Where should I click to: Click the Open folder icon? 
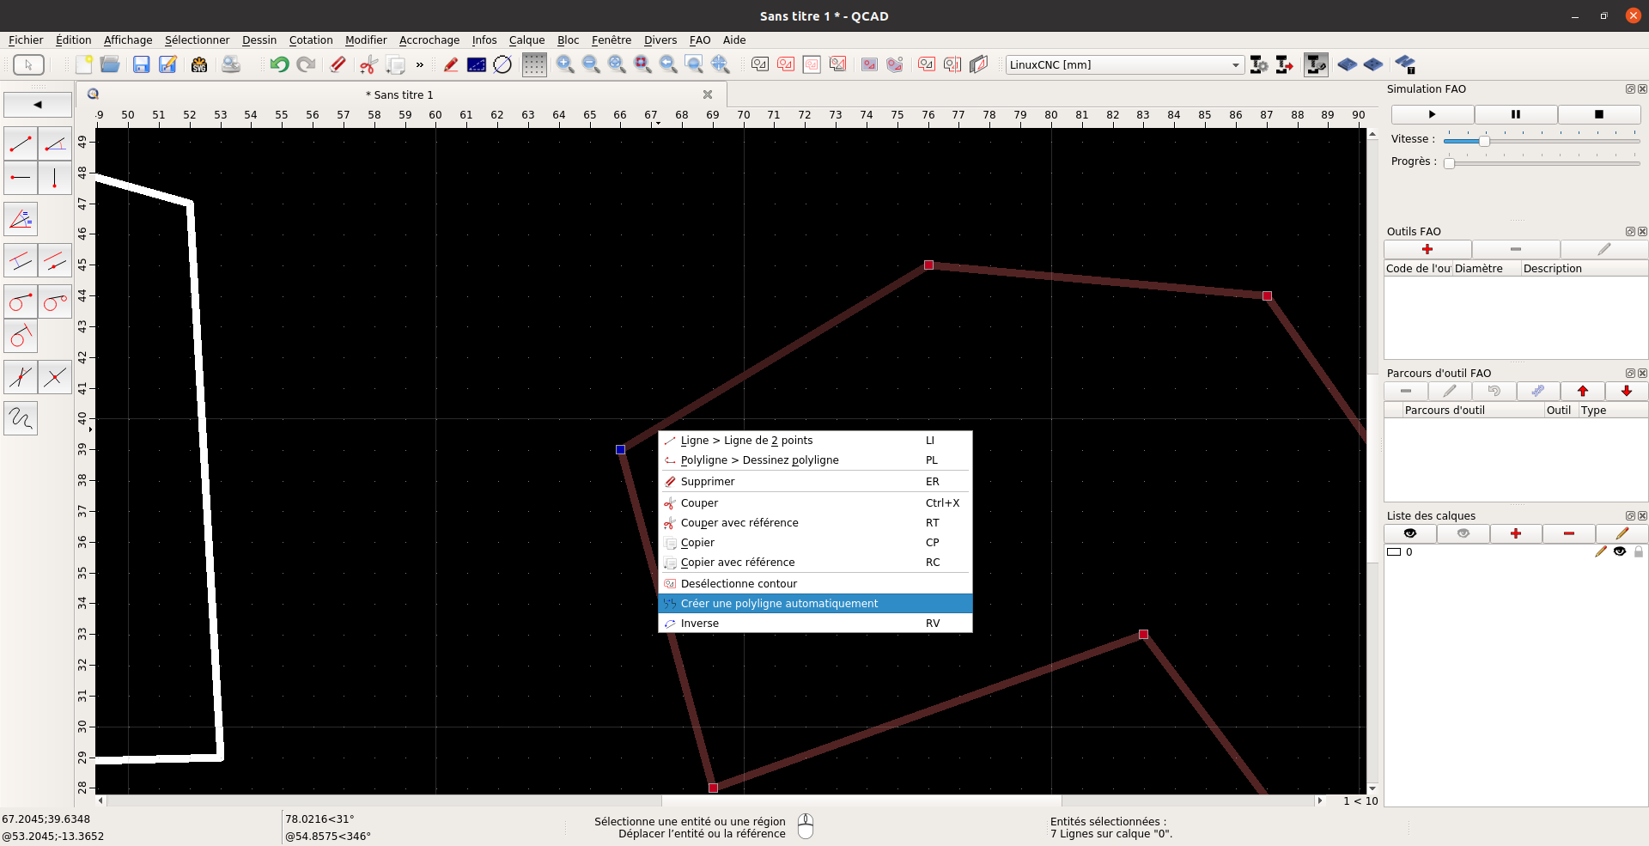click(110, 64)
